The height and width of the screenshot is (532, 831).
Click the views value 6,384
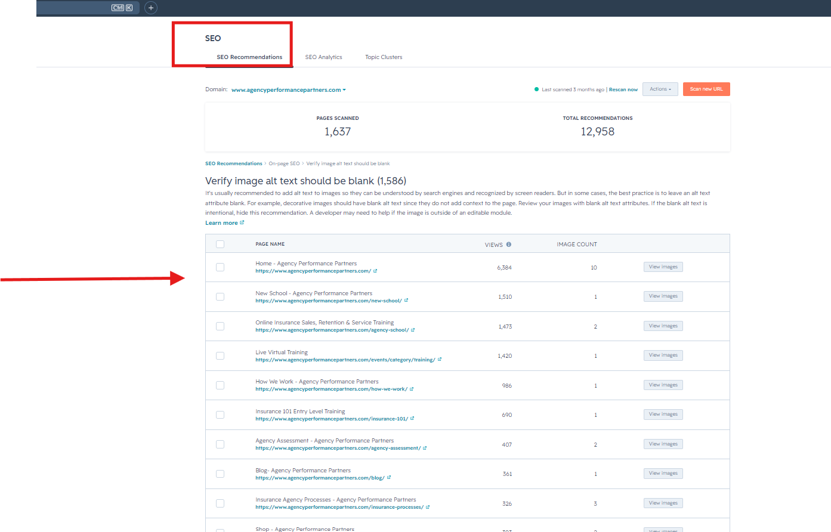point(505,268)
